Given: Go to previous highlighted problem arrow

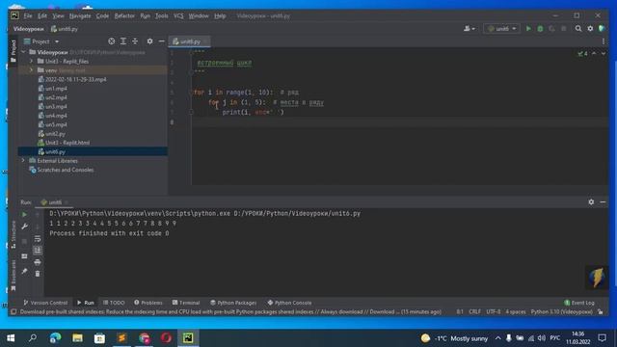Looking at the screenshot, I should 594,53.
